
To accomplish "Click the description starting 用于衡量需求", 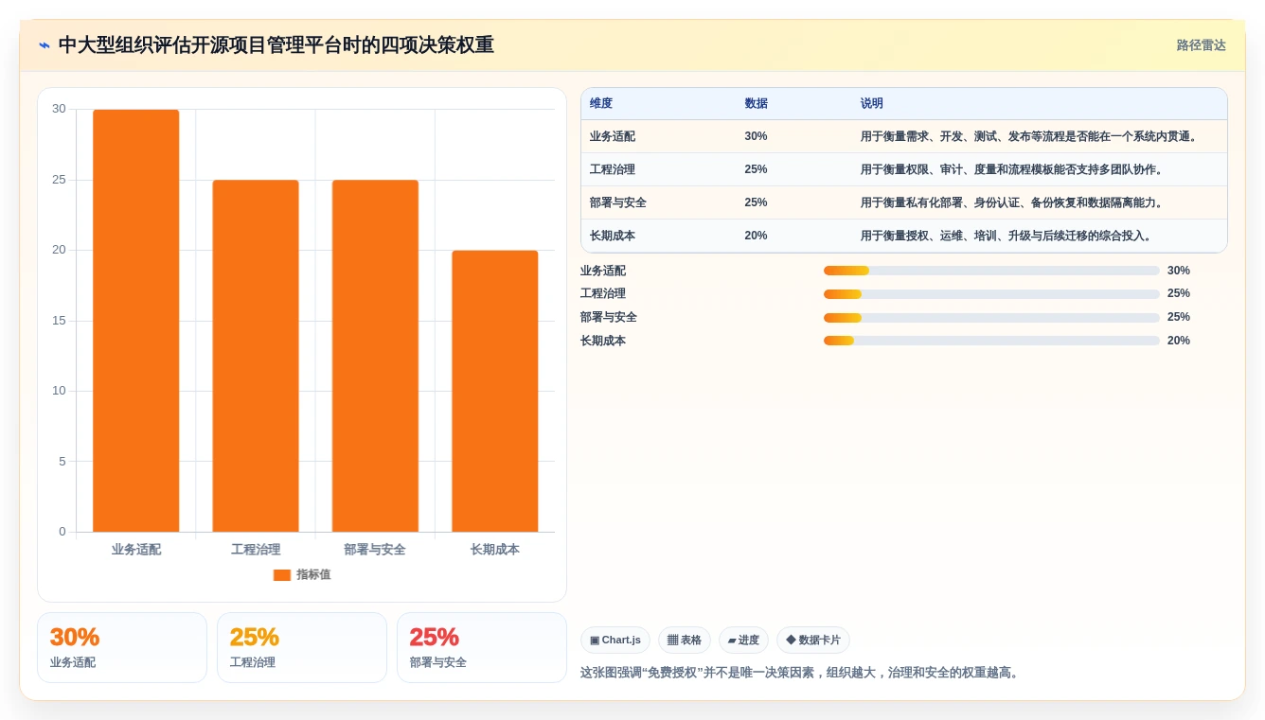I will [x=1031, y=136].
